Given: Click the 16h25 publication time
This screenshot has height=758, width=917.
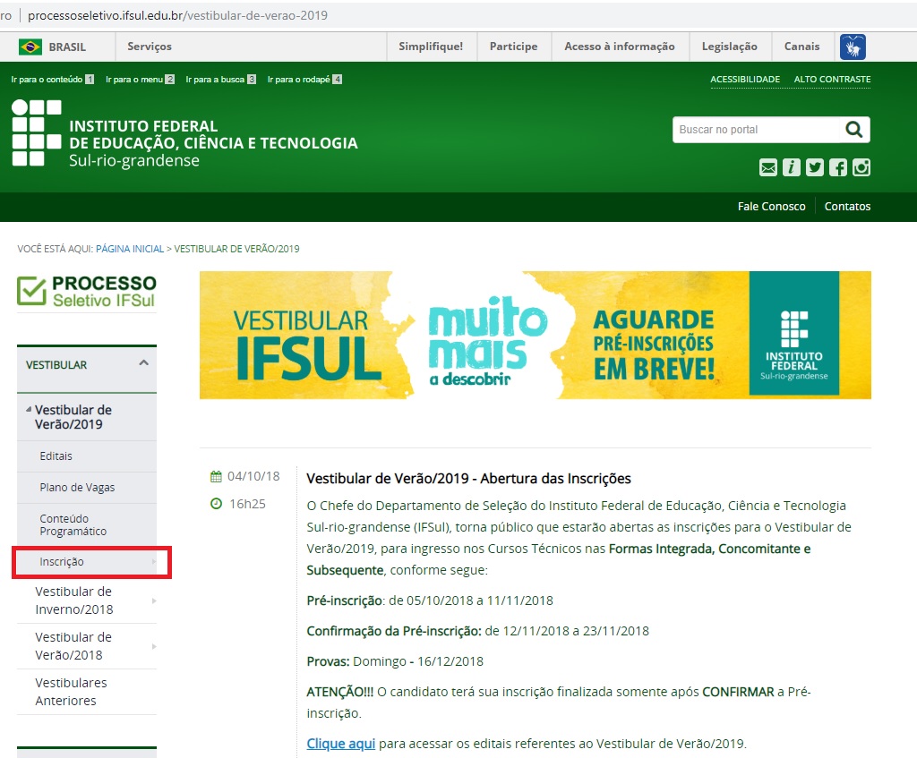Looking at the screenshot, I should pyautogui.click(x=247, y=504).
